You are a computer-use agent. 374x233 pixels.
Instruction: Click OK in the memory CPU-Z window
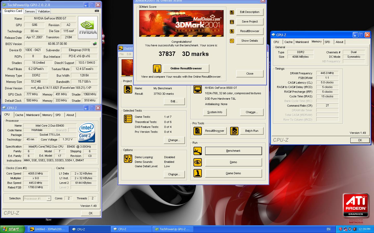coord(360,140)
